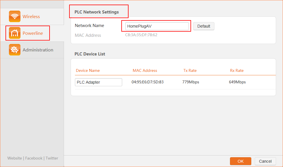Image resolution: width=283 pixels, height=167 pixels.
Task: Click the MAC Address column header
Action: 145,70
